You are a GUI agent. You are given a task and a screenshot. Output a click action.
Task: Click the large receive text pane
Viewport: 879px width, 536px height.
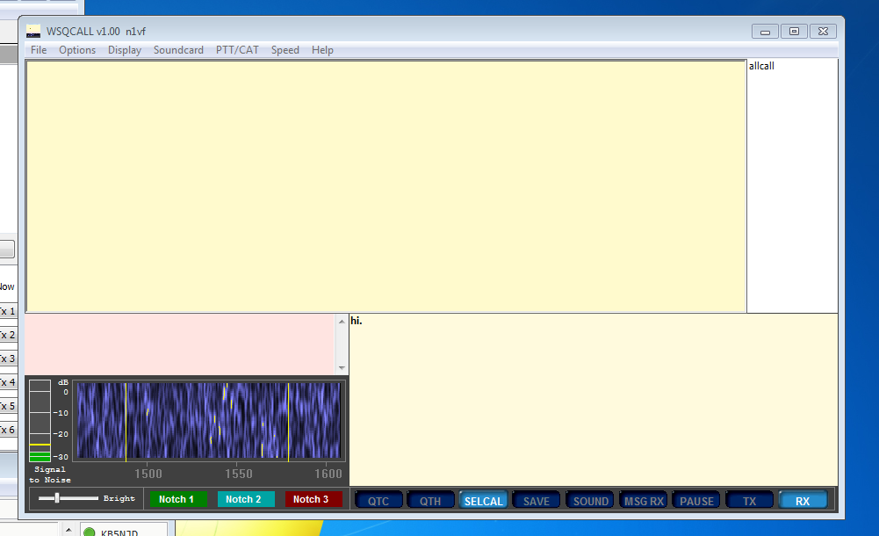click(x=385, y=186)
